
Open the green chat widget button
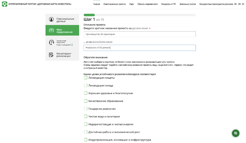pyautogui.click(x=235, y=133)
